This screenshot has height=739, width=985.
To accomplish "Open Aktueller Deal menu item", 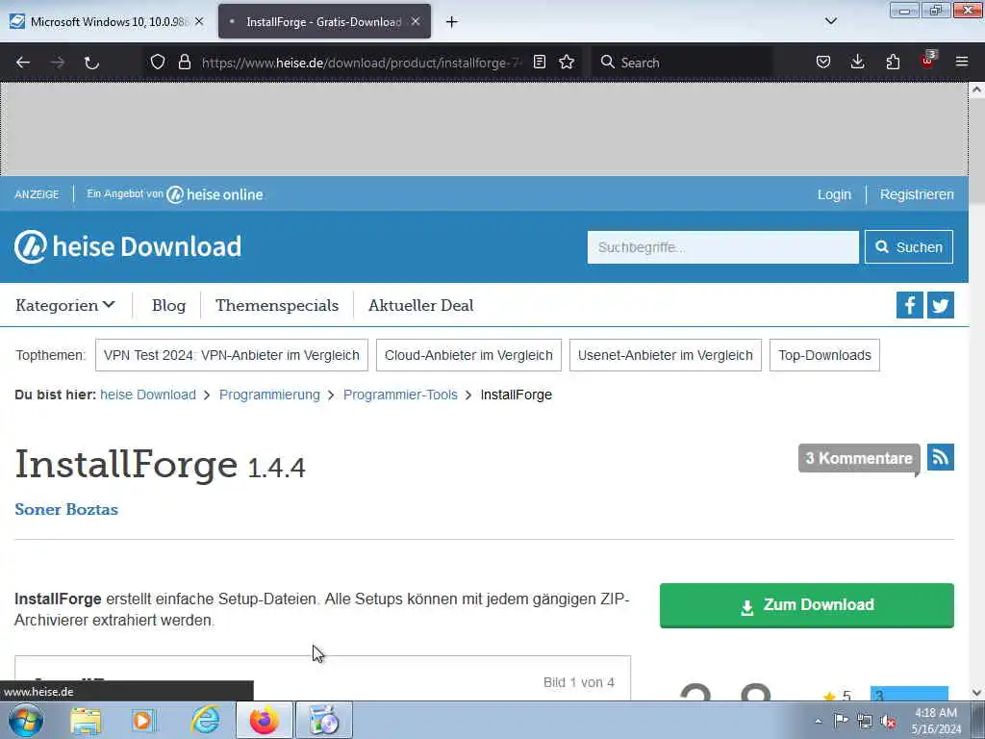I will (x=421, y=305).
